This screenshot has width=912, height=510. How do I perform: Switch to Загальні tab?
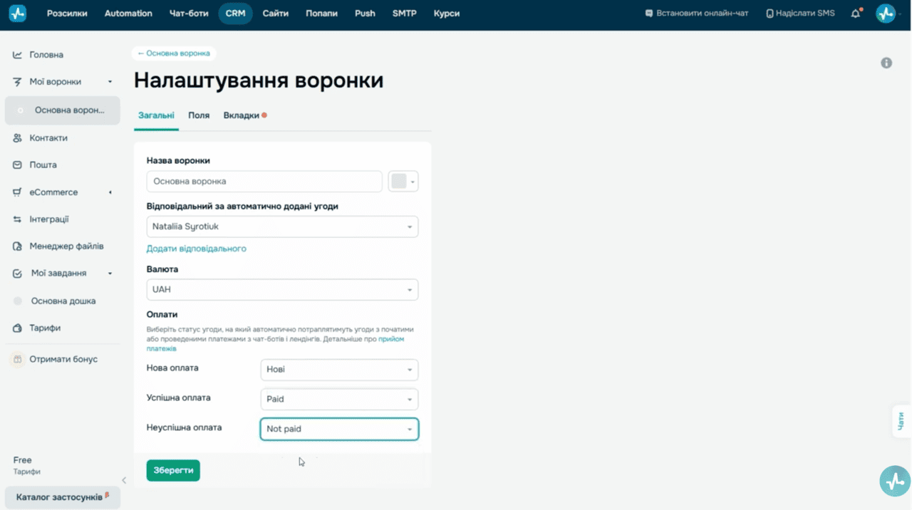click(x=156, y=115)
